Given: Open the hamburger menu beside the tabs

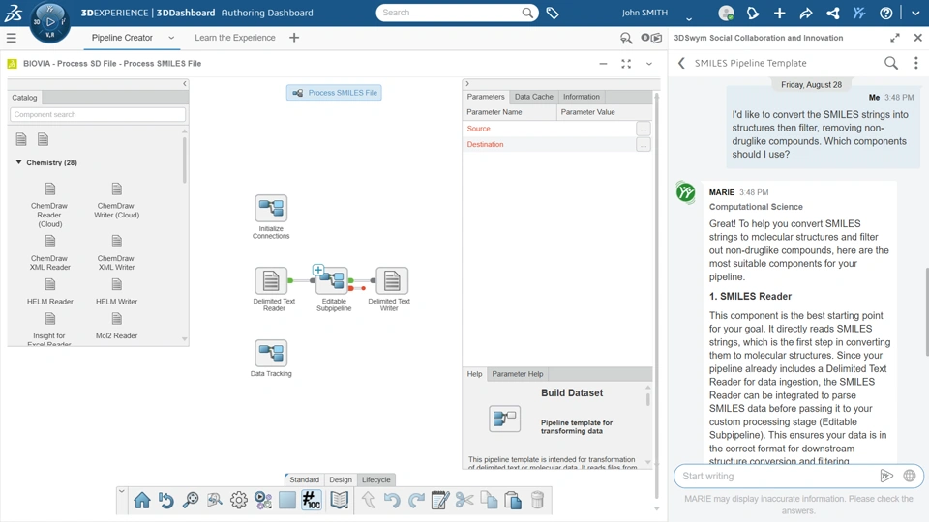Looking at the screenshot, I should tap(12, 38).
